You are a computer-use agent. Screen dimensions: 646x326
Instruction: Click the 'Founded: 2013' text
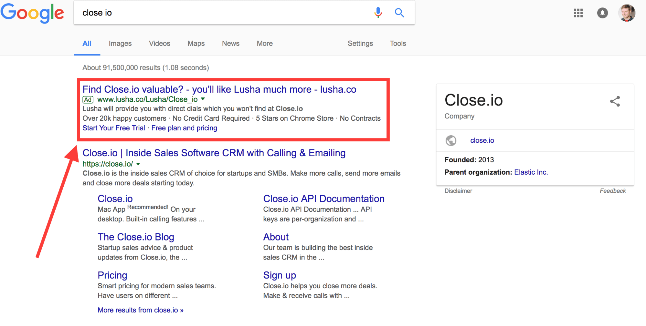coord(469,159)
